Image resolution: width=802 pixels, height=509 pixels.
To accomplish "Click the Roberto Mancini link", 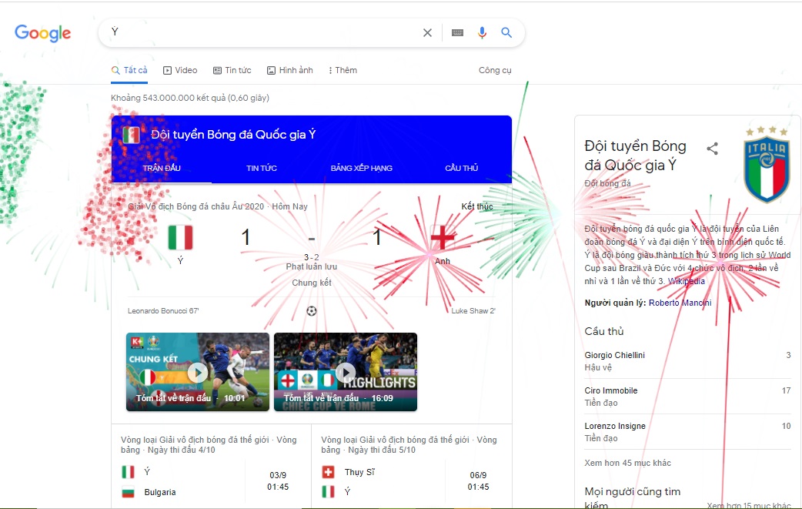I will coord(680,303).
